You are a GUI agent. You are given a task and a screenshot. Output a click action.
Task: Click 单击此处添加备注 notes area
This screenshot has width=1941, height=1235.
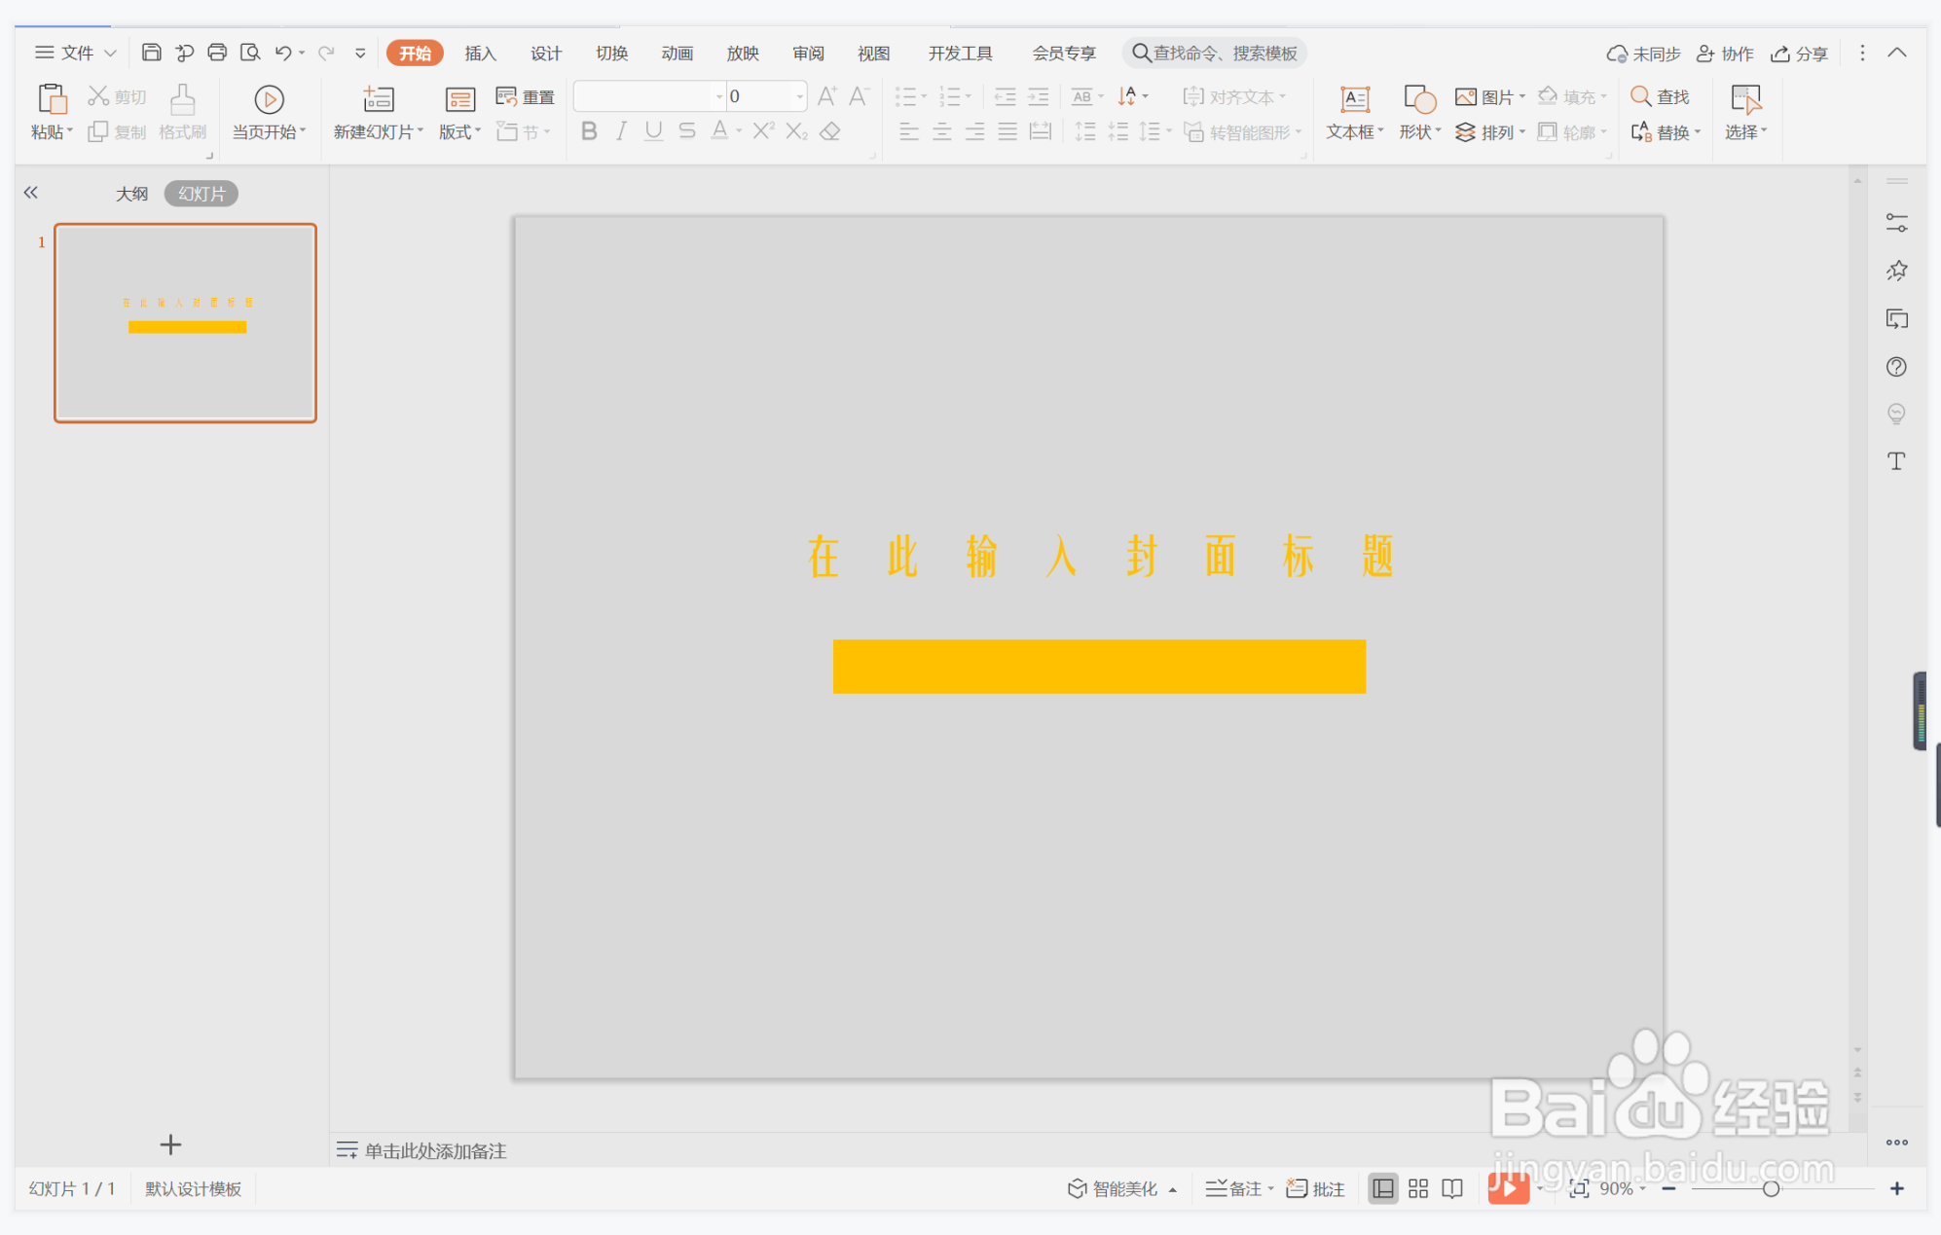click(435, 1150)
